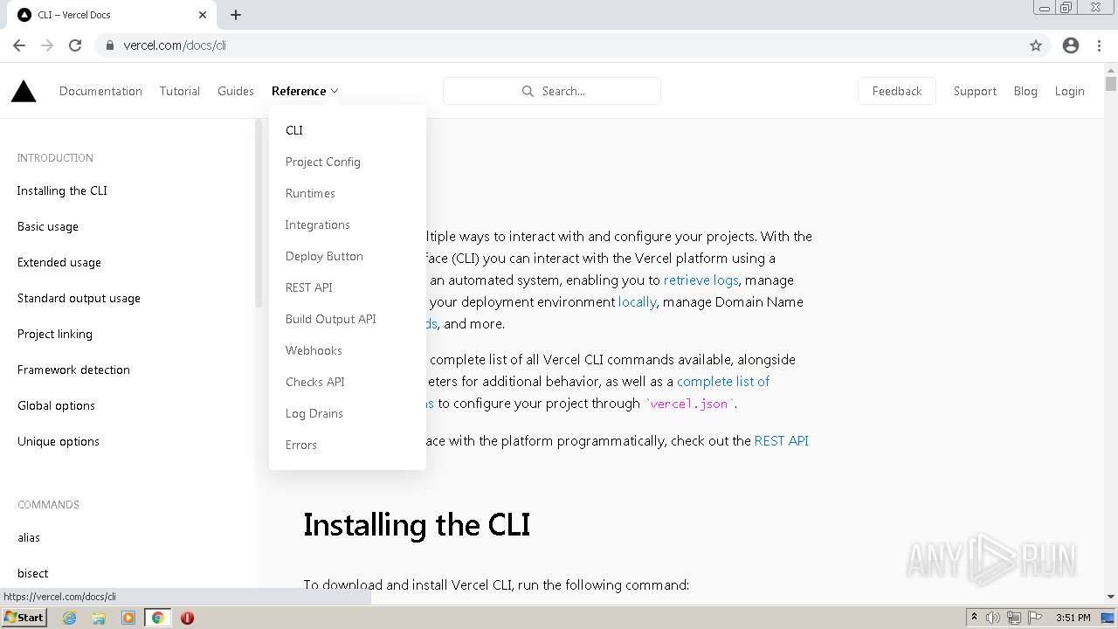The height and width of the screenshot is (629, 1118).
Task: Bookmark this page with star icon
Action: click(x=1036, y=45)
